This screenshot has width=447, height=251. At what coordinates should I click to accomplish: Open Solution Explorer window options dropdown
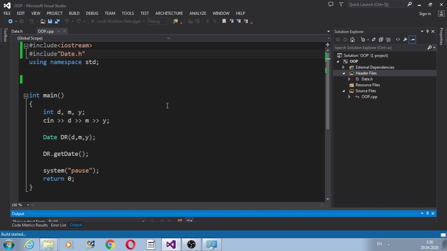point(422,31)
